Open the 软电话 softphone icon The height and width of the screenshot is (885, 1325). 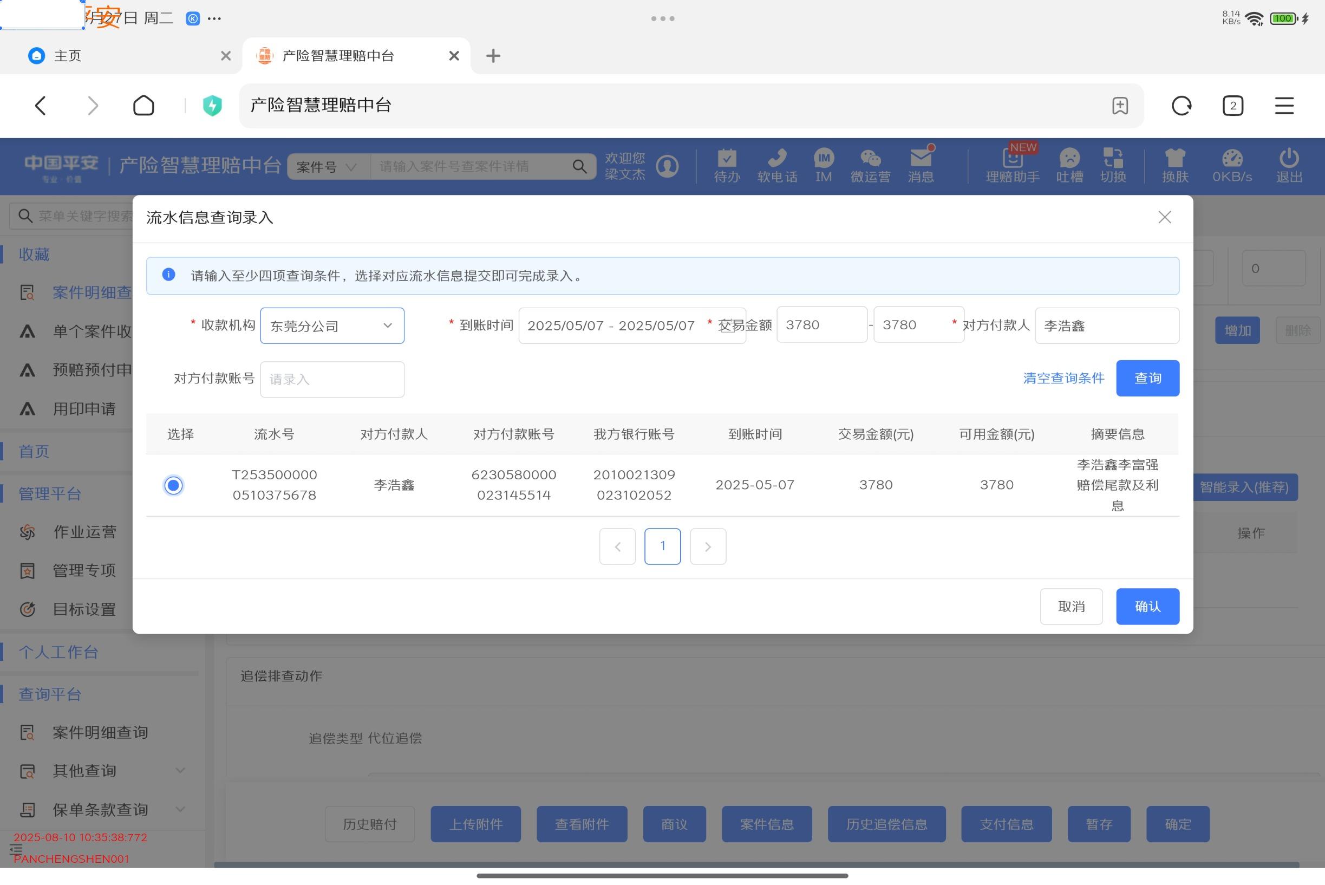click(x=777, y=166)
